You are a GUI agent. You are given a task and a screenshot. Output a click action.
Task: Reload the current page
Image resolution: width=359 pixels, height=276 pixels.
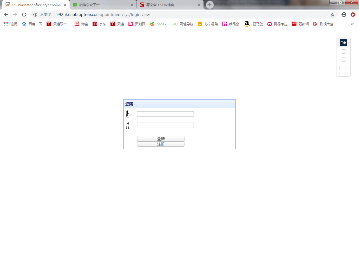click(24, 15)
